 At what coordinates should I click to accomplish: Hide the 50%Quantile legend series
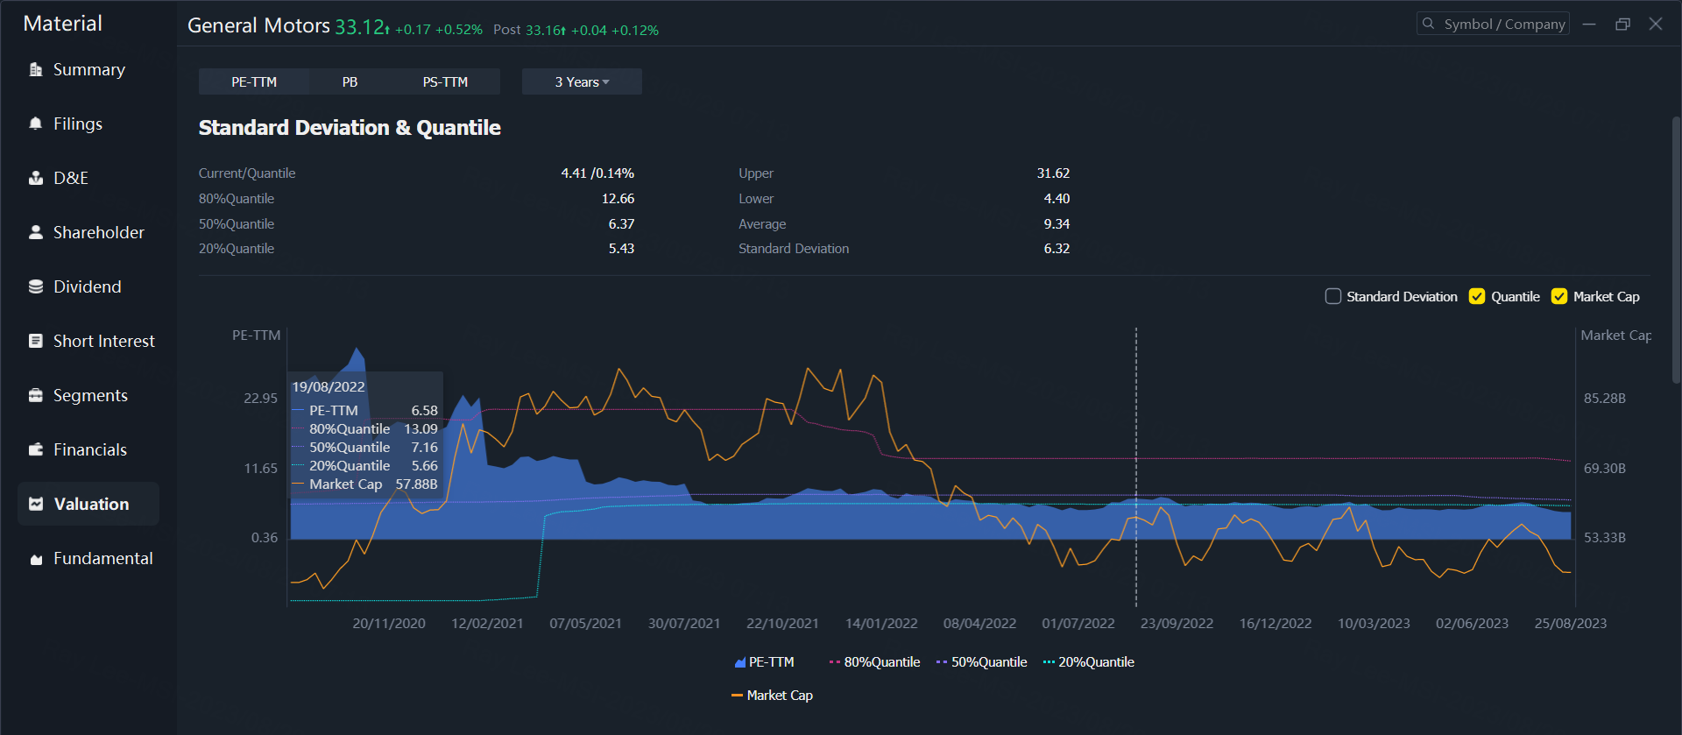[981, 662]
